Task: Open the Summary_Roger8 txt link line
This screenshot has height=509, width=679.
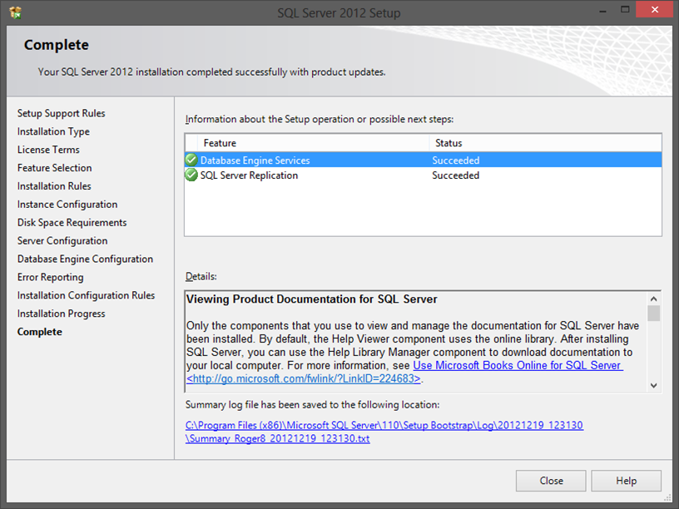Action: 278,438
